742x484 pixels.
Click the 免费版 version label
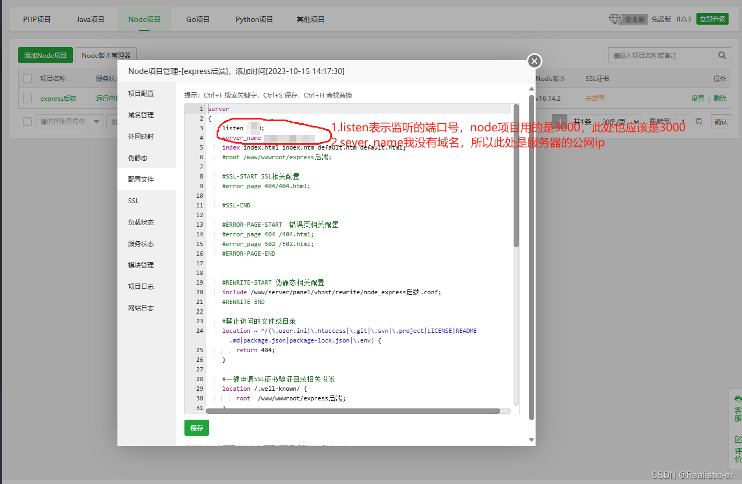click(x=661, y=19)
